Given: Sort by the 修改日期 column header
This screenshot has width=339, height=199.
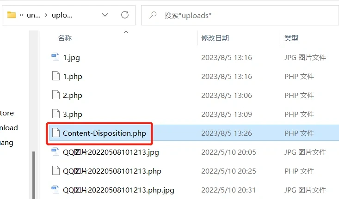Looking at the screenshot, I should tap(215, 38).
